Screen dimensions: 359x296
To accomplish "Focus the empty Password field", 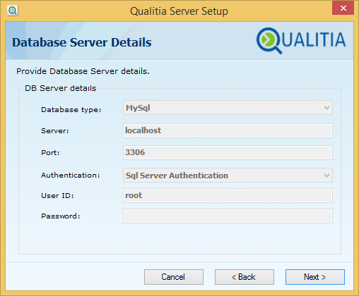I will [228, 216].
